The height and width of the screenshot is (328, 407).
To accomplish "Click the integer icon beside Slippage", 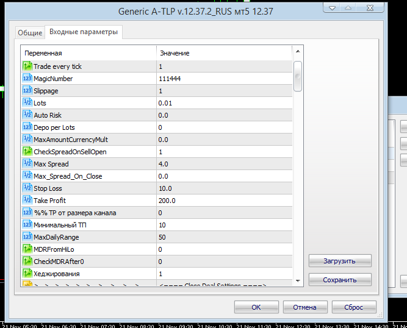I will [x=27, y=91].
